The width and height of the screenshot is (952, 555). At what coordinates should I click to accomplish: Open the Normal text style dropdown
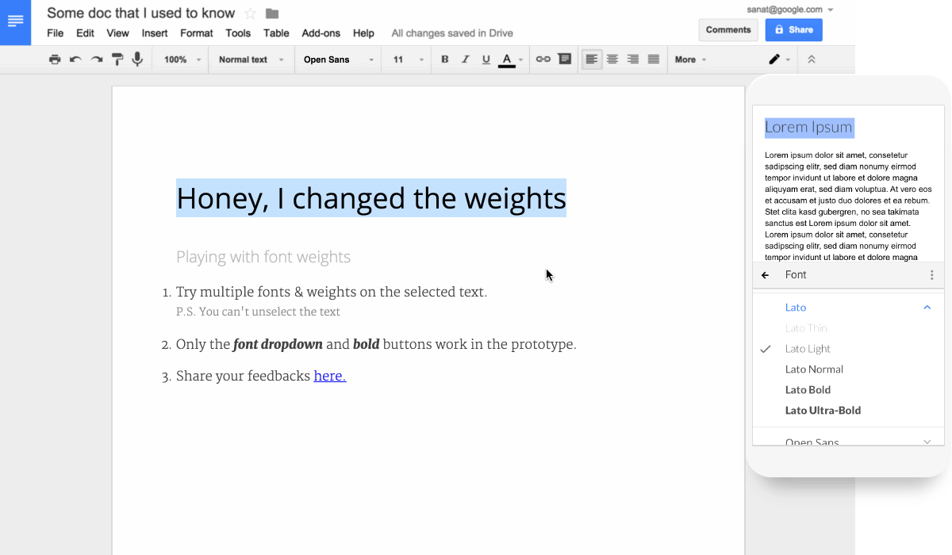click(251, 59)
